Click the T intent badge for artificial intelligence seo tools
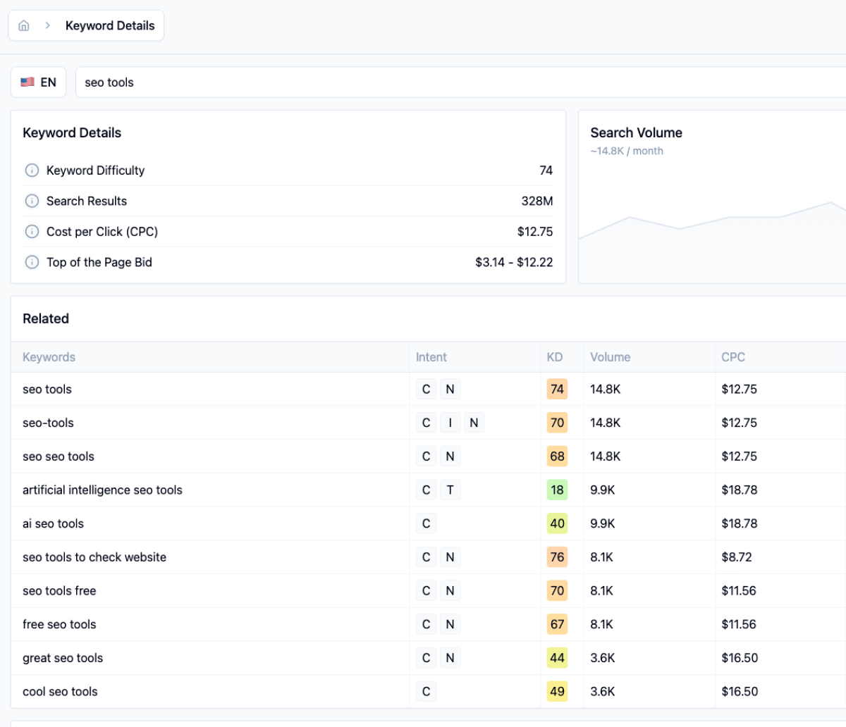This screenshot has height=727, width=846. point(450,490)
